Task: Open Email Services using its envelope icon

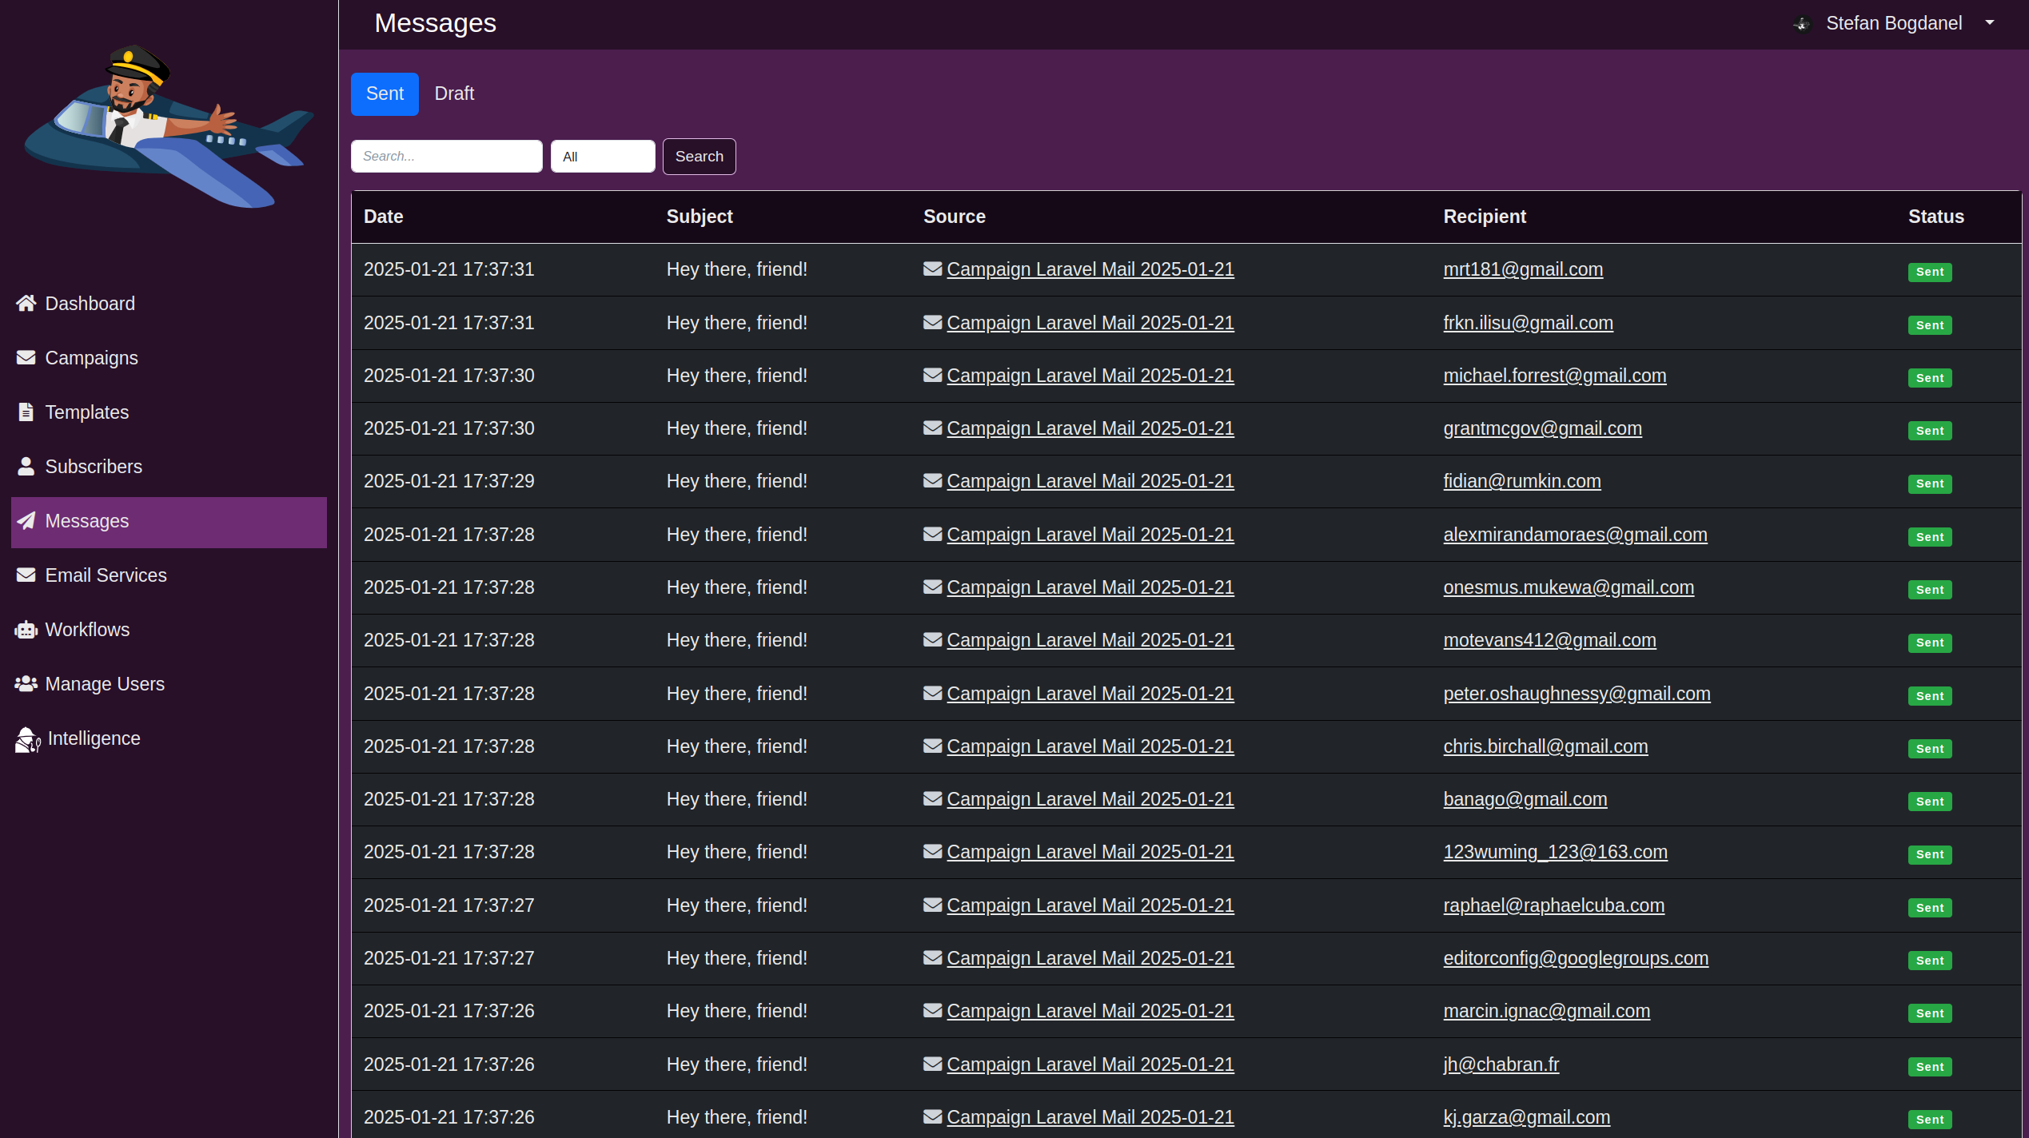Action: [26, 575]
